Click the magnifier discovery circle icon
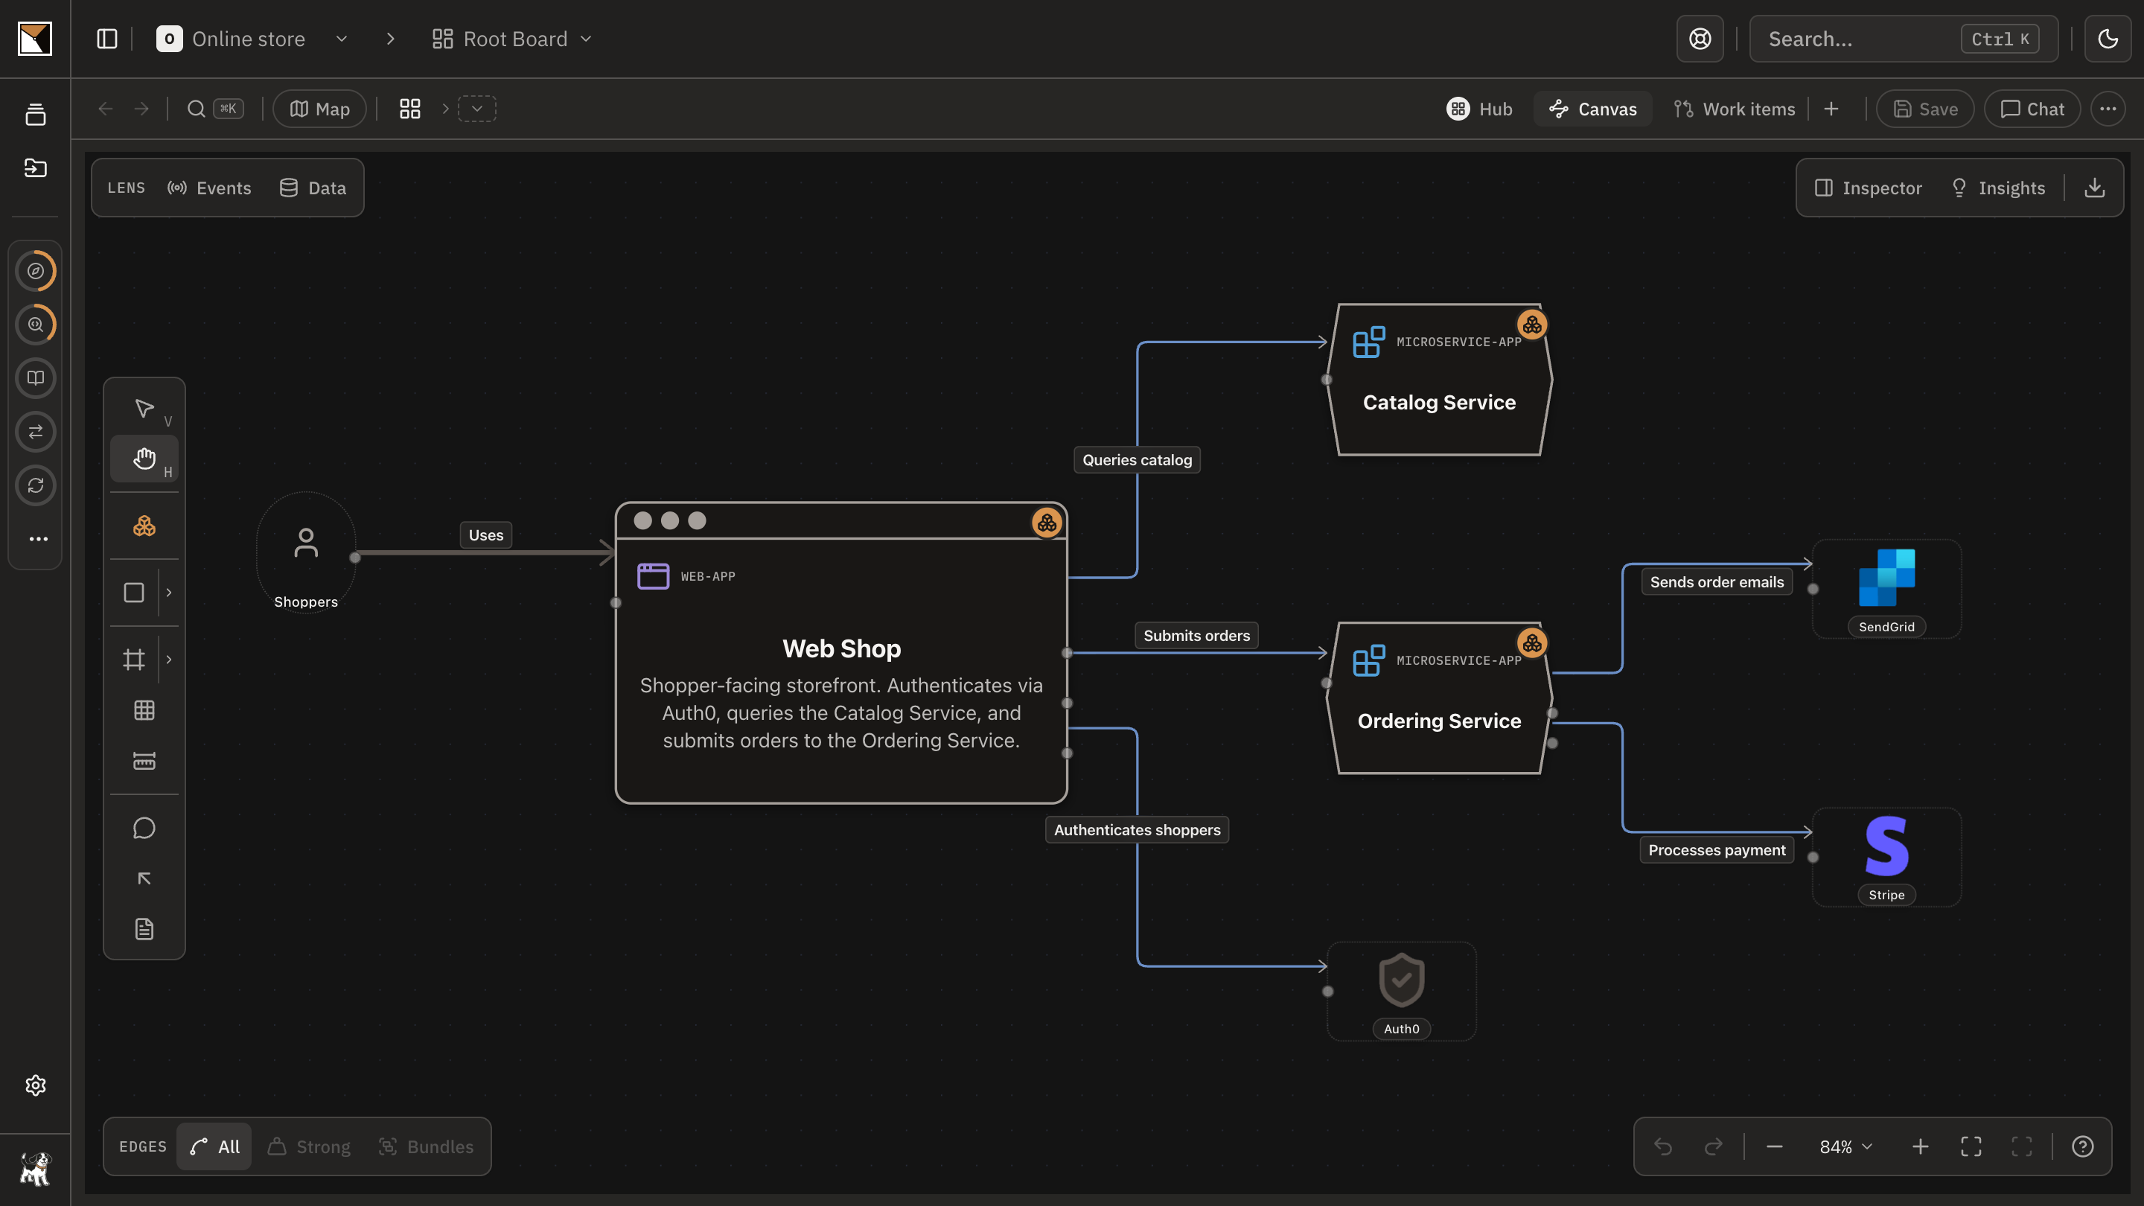 click(36, 324)
